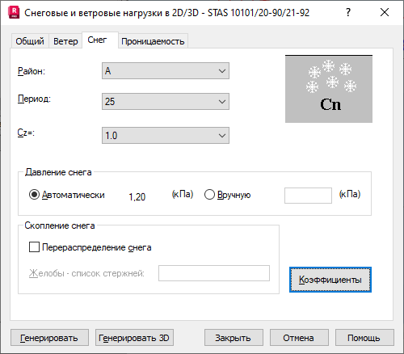Viewport: 404px width, 354px height.
Task: Close the snow and wind loads dialog
Action: (x=385, y=12)
